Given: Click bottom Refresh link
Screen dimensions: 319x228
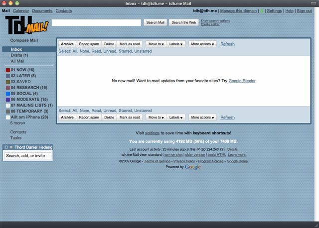Looking at the screenshot, I should click(227, 117).
